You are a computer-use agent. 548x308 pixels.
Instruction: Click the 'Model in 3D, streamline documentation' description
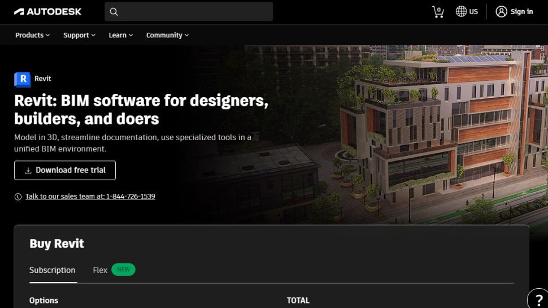[x=133, y=143]
